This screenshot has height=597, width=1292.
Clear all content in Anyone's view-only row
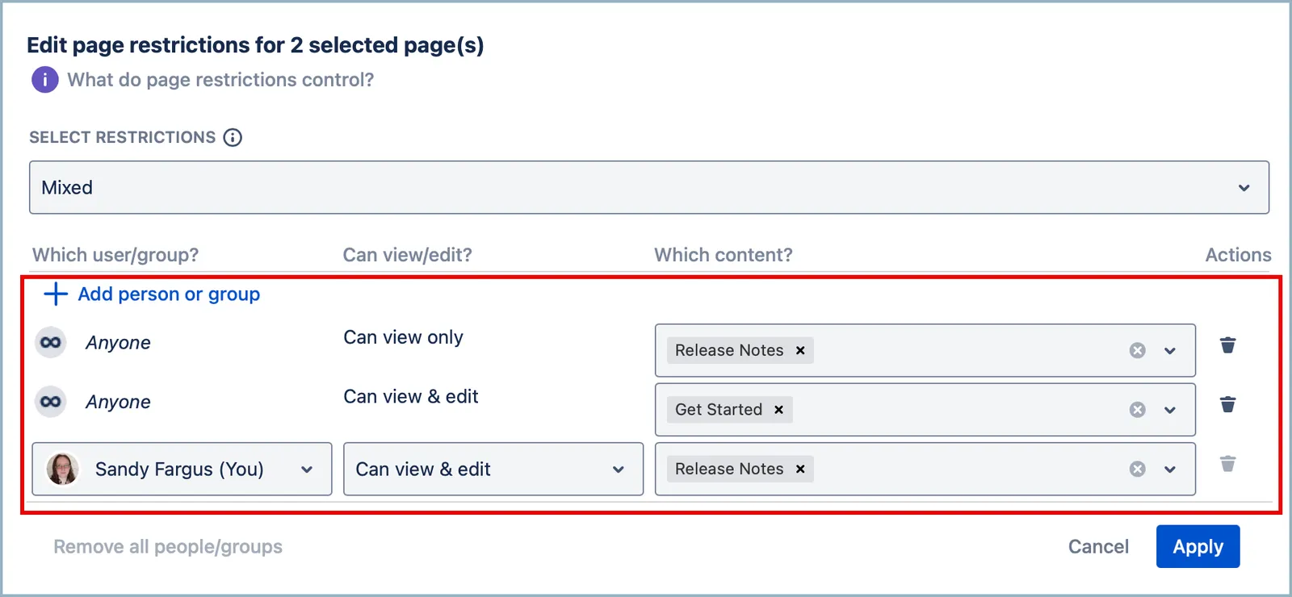coord(1138,350)
